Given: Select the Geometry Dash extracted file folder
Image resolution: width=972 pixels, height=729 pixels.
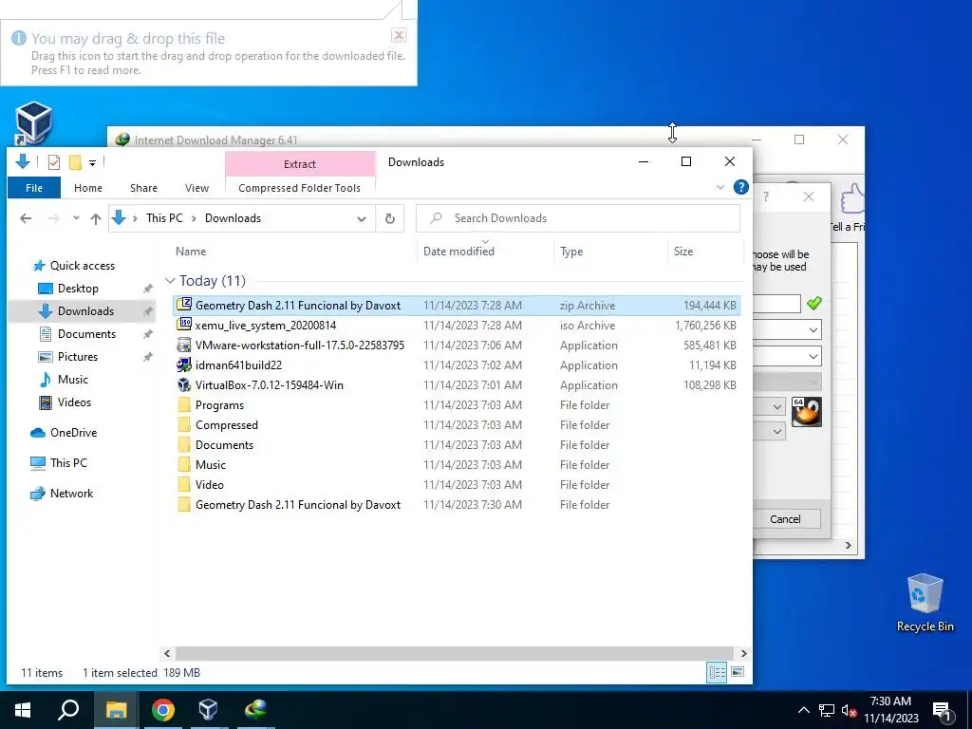Looking at the screenshot, I should 457,505.
